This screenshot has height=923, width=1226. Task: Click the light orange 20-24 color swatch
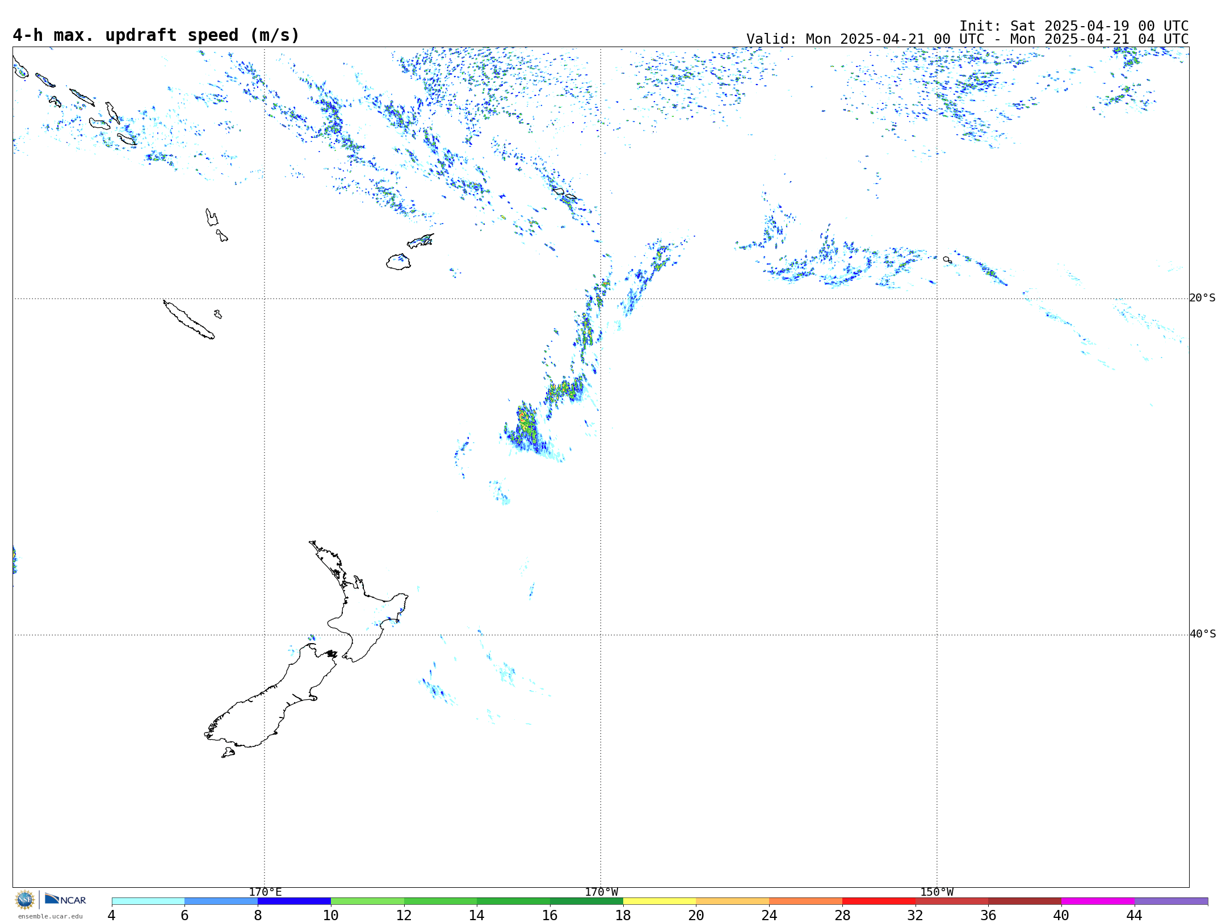[x=733, y=901]
